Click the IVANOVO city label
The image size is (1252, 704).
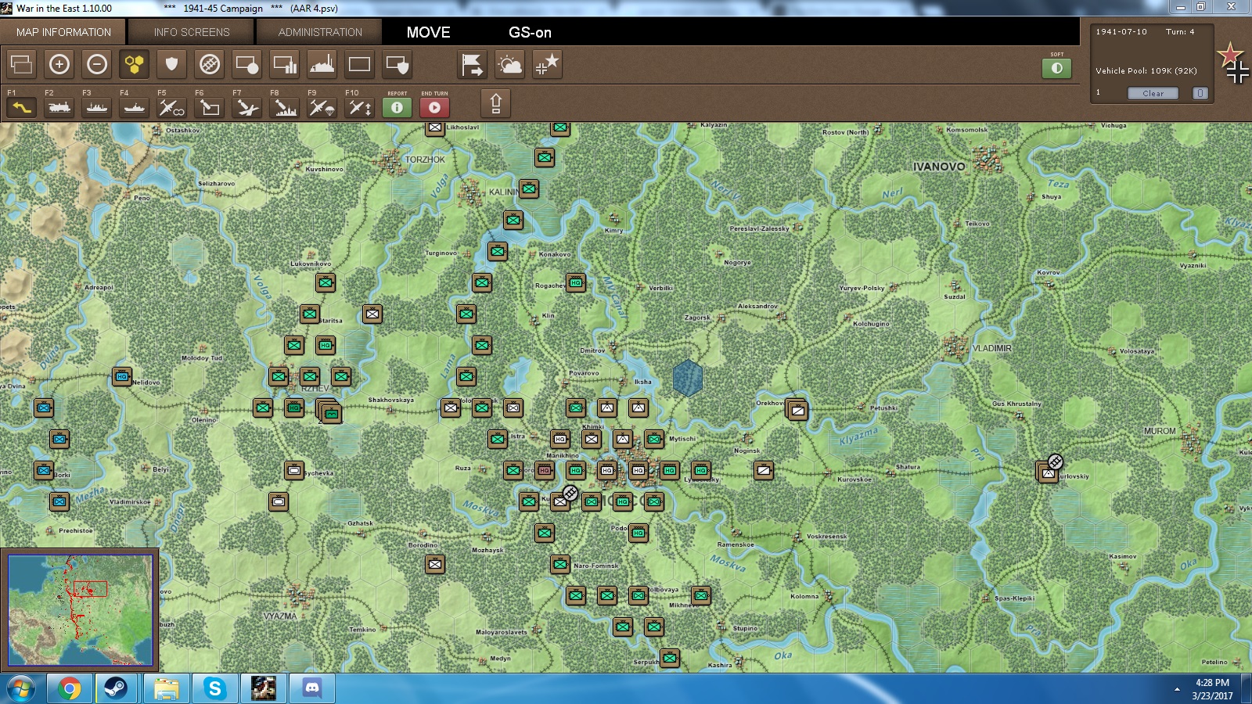(x=939, y=167)
